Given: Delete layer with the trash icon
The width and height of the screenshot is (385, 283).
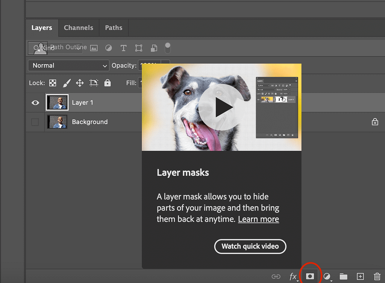Looking at the screenshot, I should click(377, 277).
